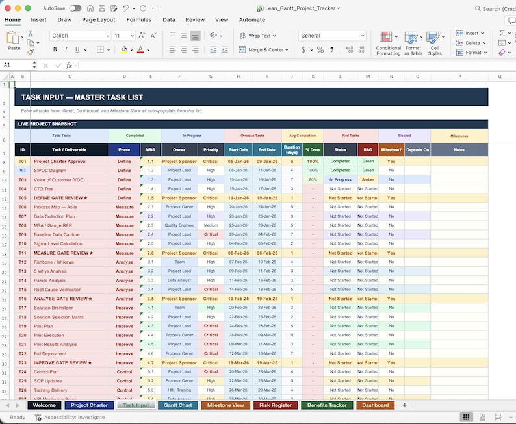Click increase decimal icon
This screenshot has height=424, width=516.
(x=350, y=49)
